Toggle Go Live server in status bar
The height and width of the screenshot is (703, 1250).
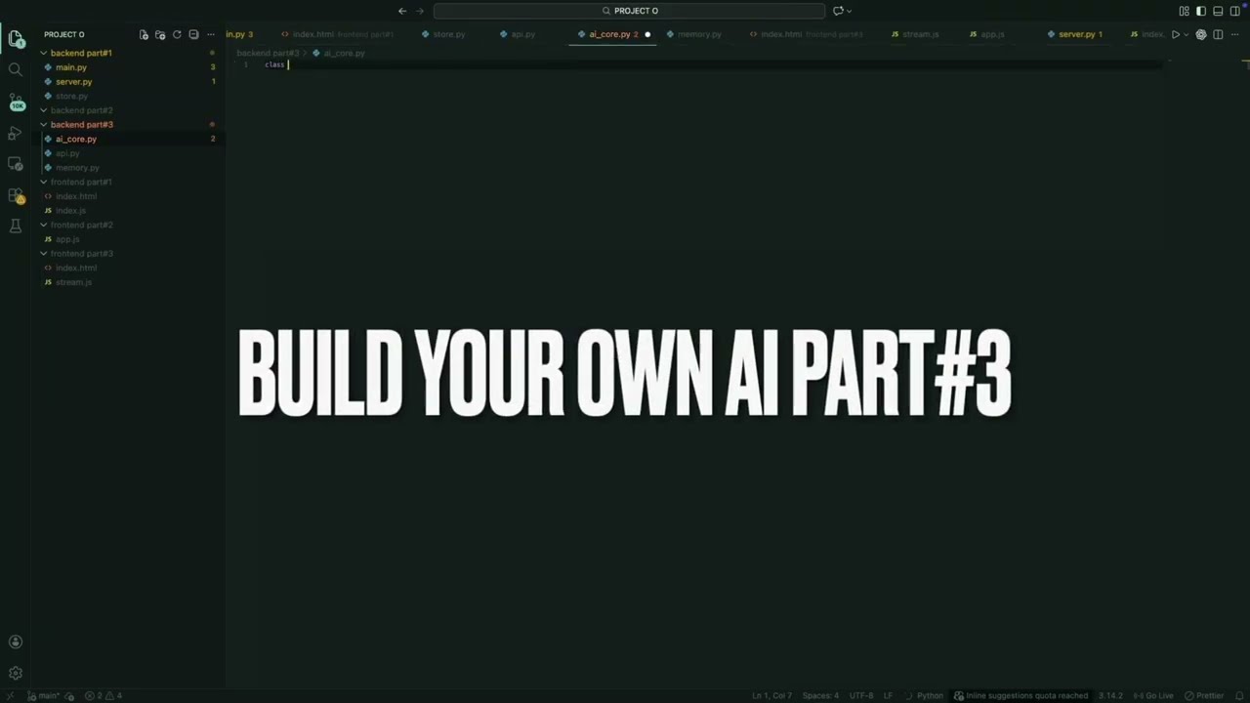1153,696
